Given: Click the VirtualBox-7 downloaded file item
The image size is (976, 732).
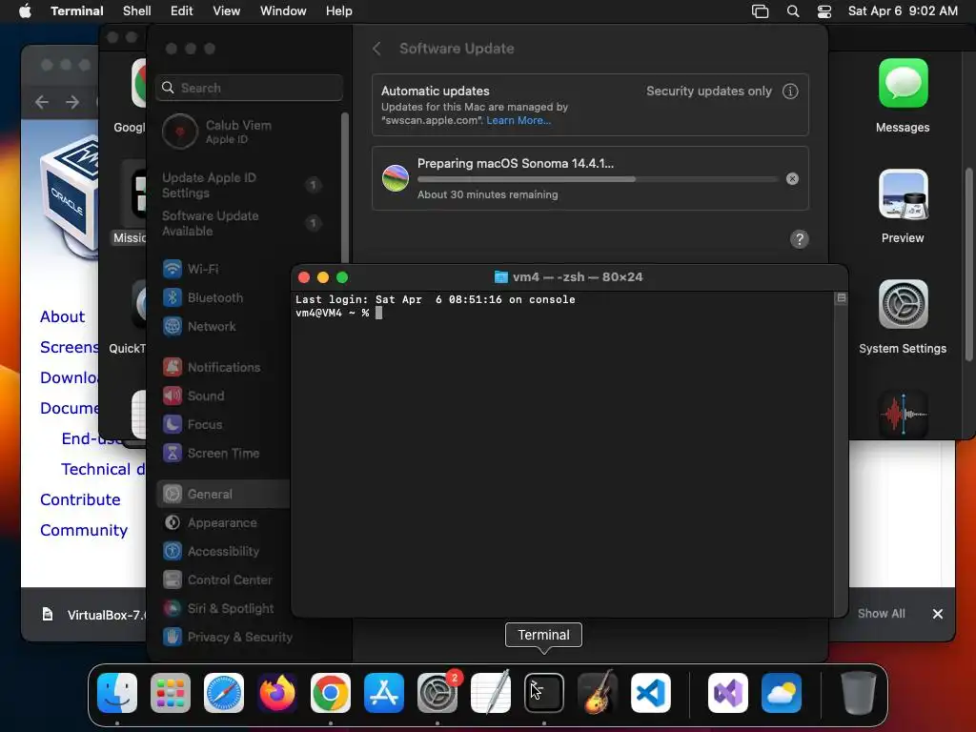Looking at the screenshot, I should pyautogui.click(x=93, y=615).
